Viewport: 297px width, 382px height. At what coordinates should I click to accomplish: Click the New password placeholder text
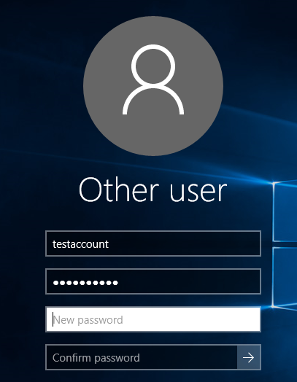point(88,320)
